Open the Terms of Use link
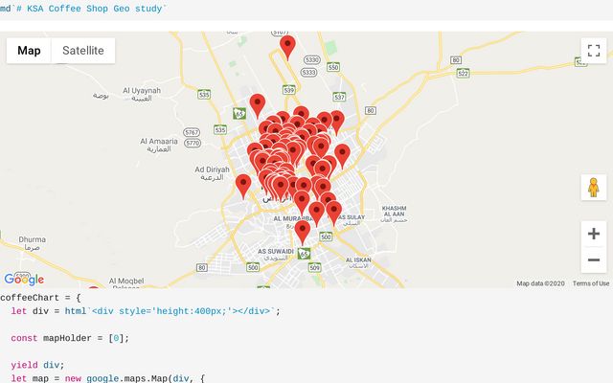This screenshot has width=613, height=383. click(x=591, y=283)
